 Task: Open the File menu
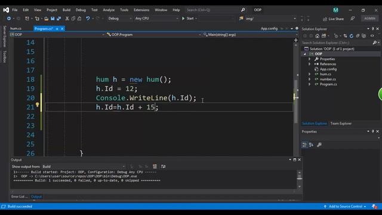coord(15,10)
